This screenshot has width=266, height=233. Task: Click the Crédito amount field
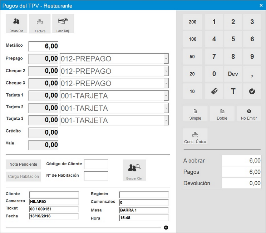[43, 133]
